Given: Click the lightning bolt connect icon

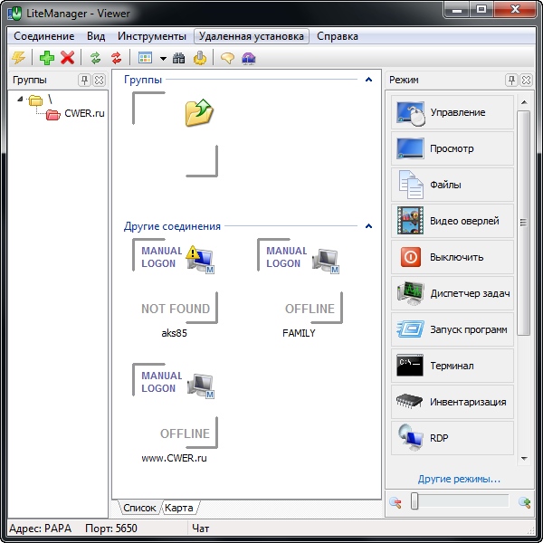Looking at the screenshot, I should [18, 58].
